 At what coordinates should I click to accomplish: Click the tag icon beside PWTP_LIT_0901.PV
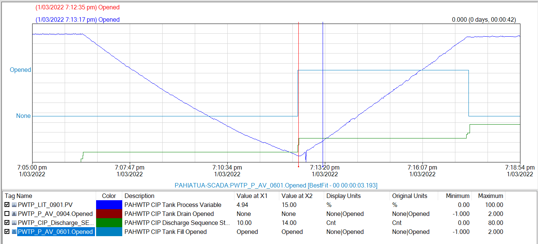[x=14, y=205]
